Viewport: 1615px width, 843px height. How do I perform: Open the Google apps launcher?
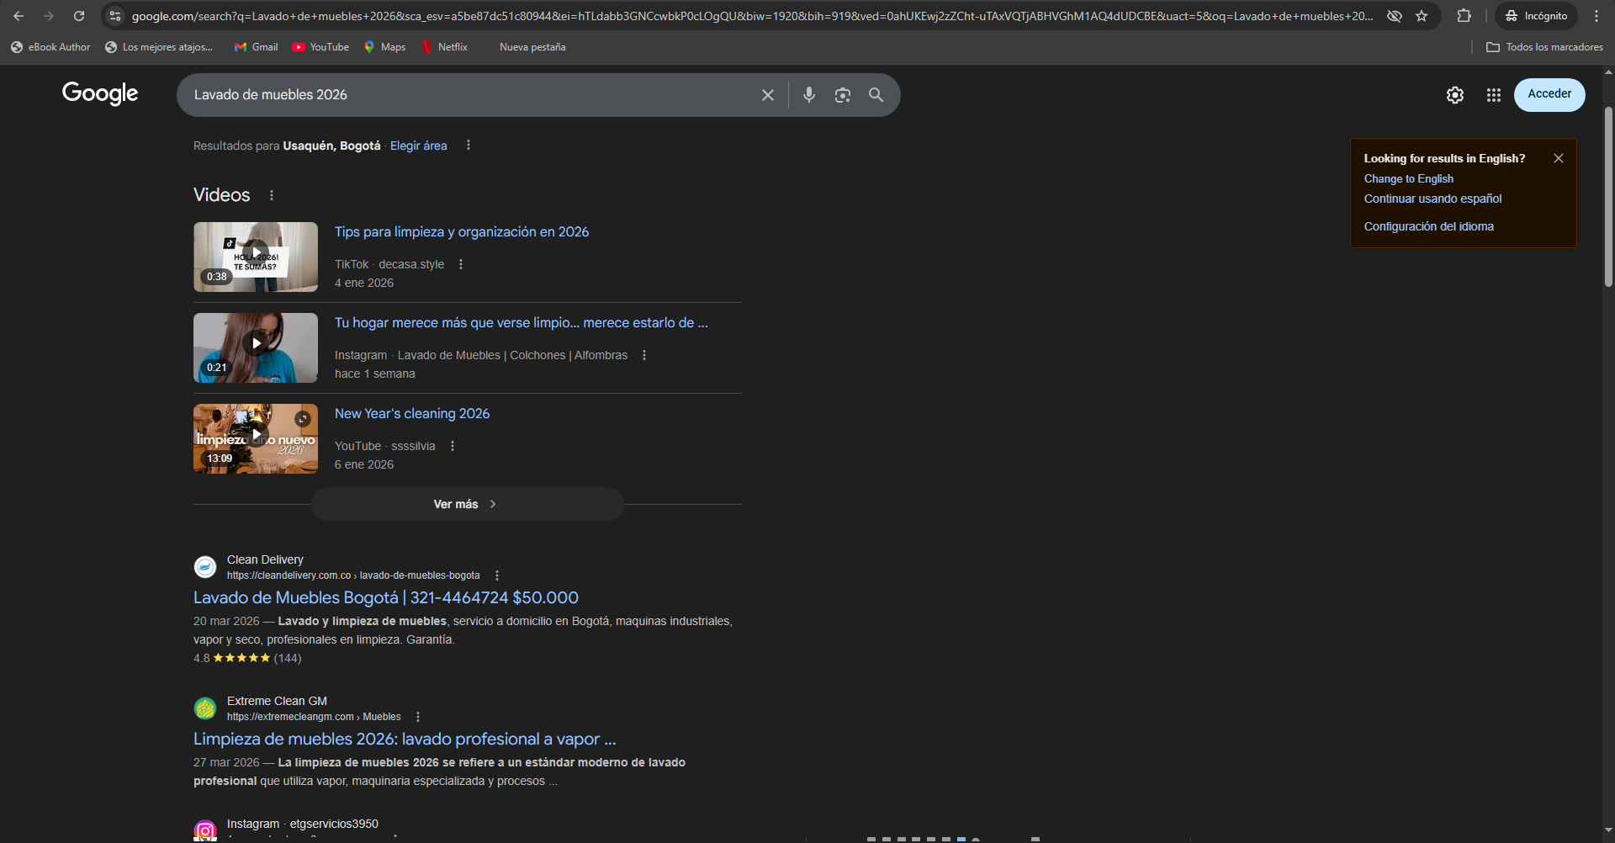tap(1493, 94)
